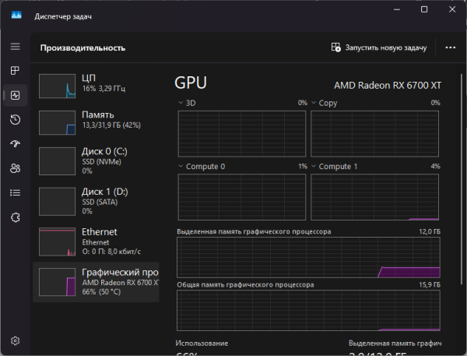Click 'Запустить новую задачу' button

[379, 48]
